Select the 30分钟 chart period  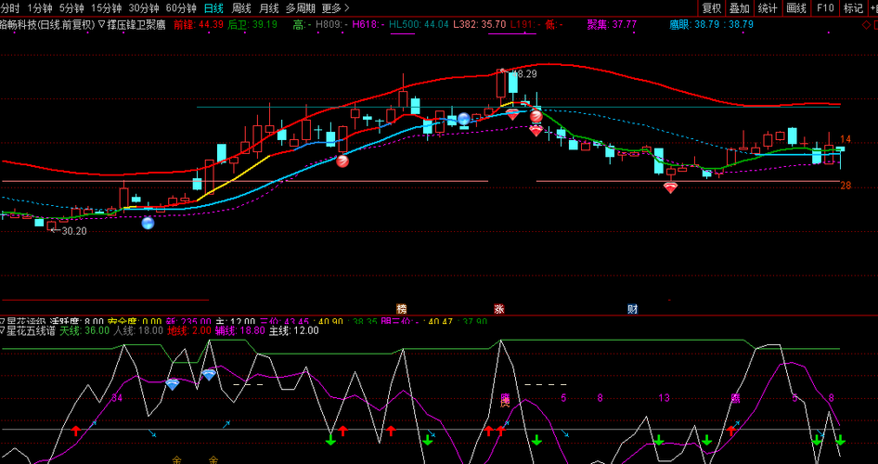[x=143, y=8]
